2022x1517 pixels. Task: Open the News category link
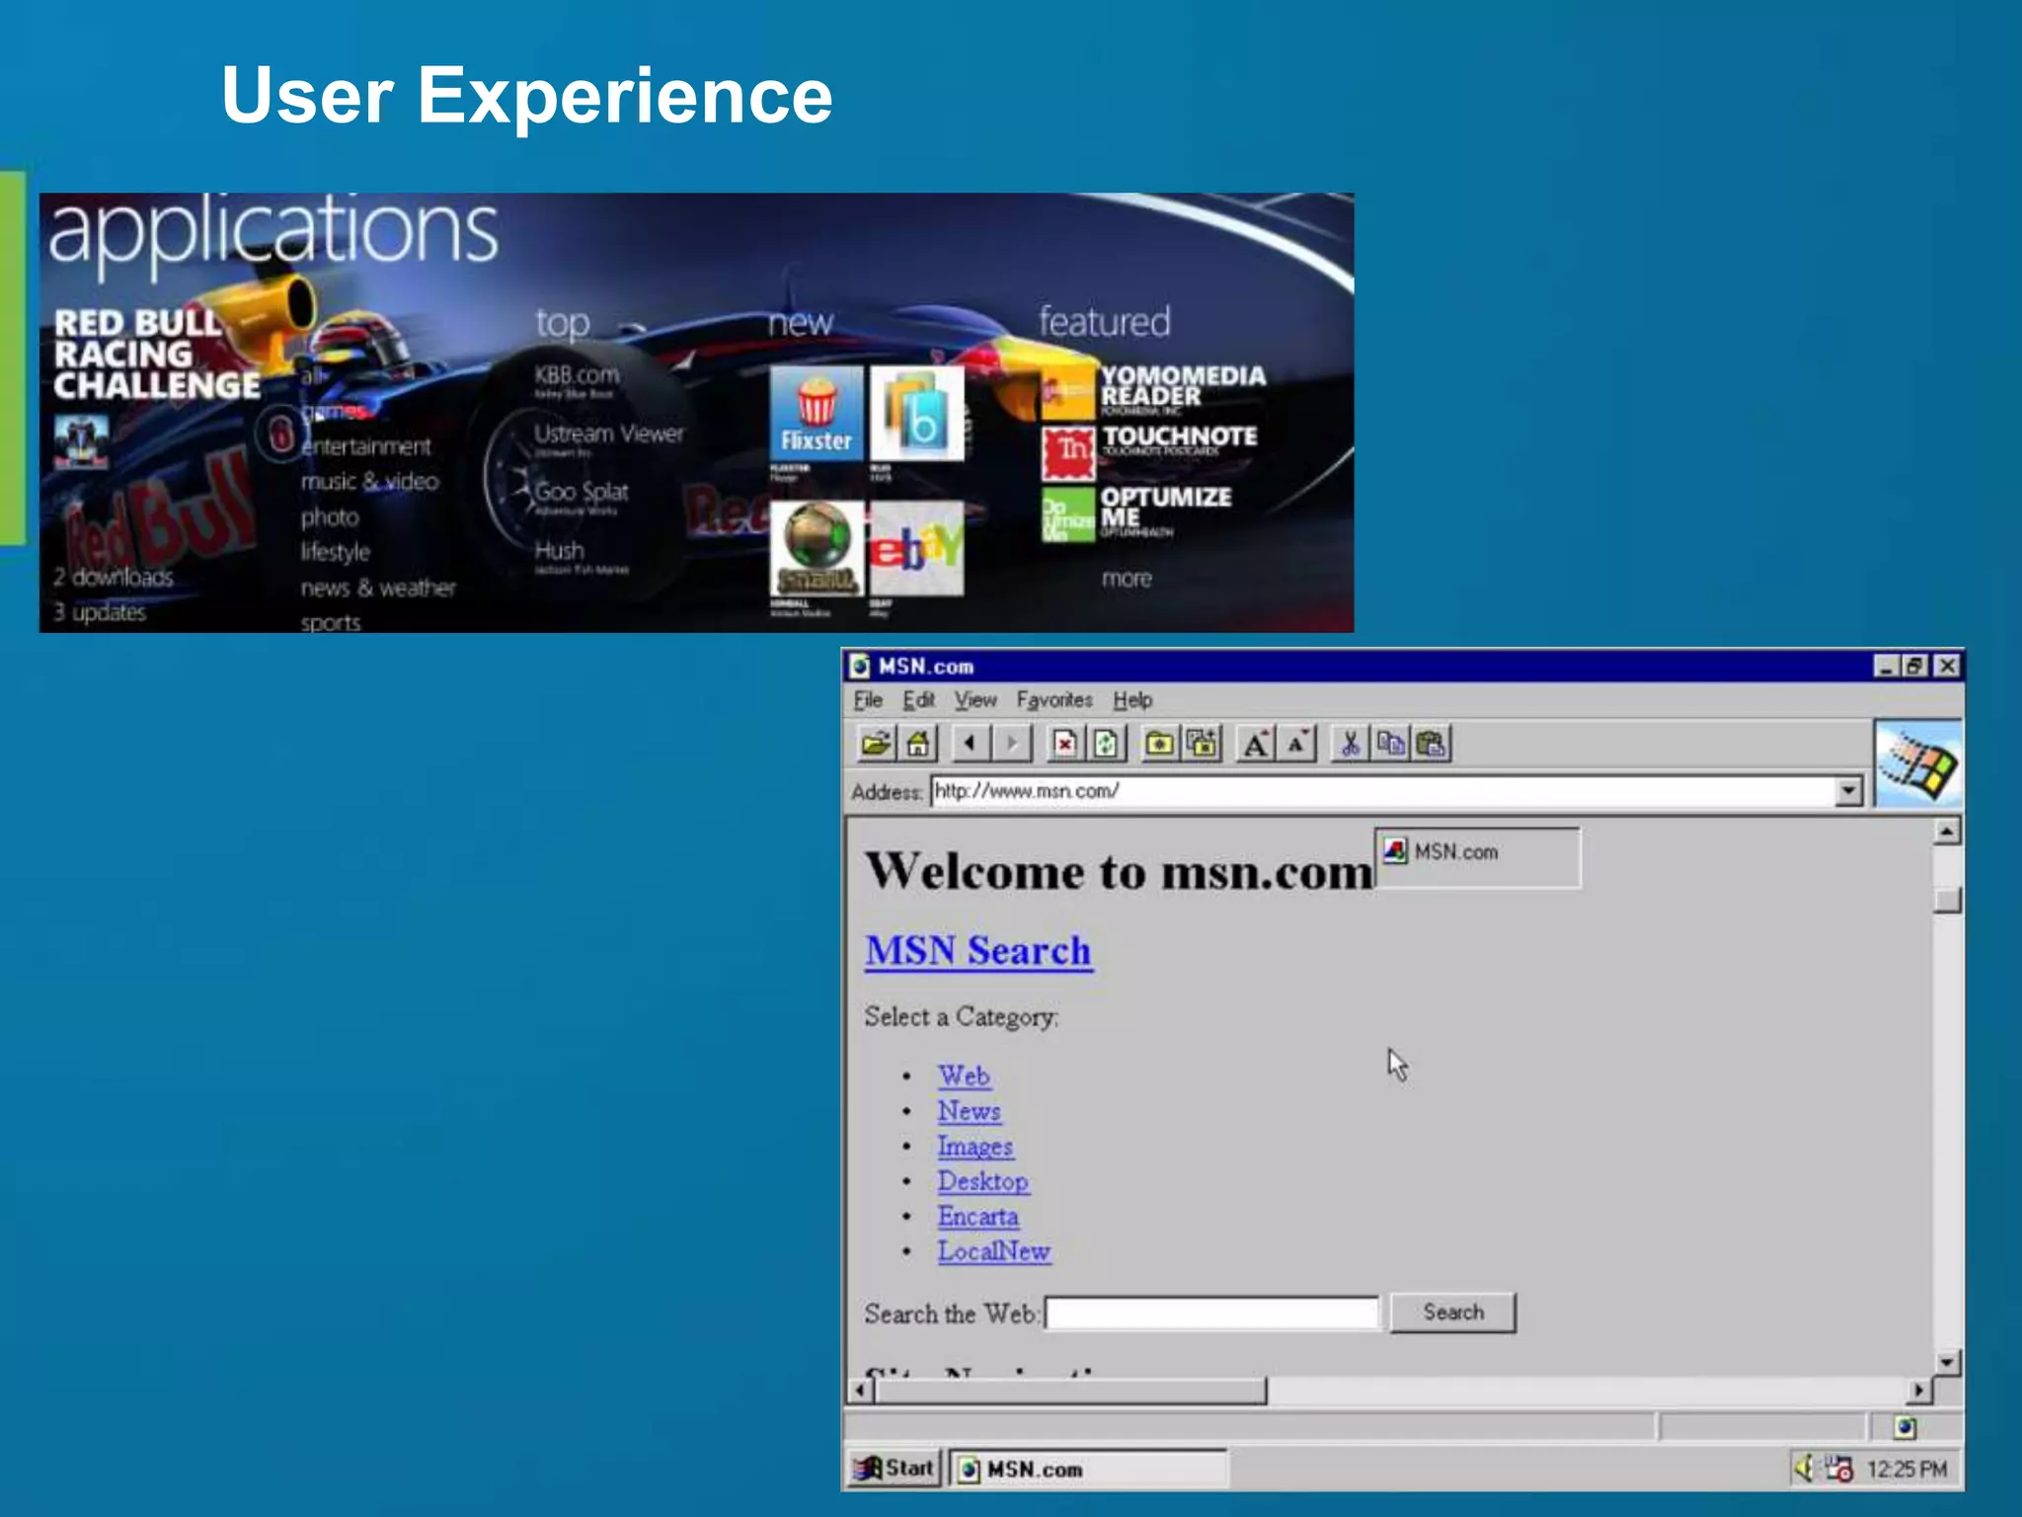969,1111
